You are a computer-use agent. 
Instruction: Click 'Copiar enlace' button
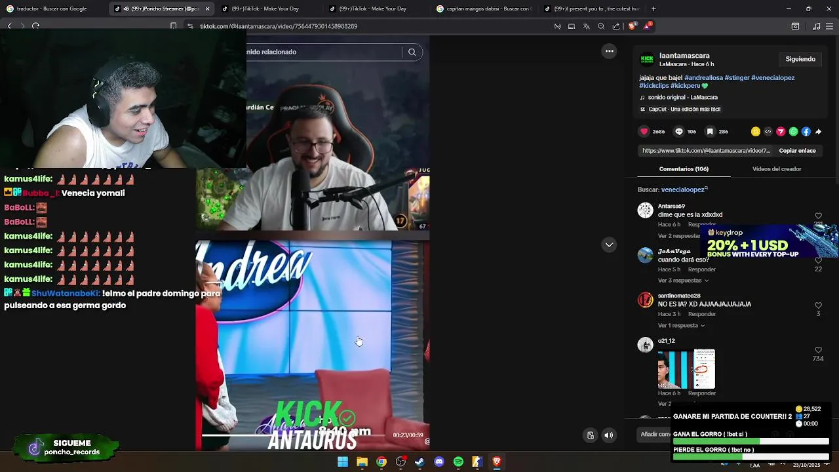(797, 151)
